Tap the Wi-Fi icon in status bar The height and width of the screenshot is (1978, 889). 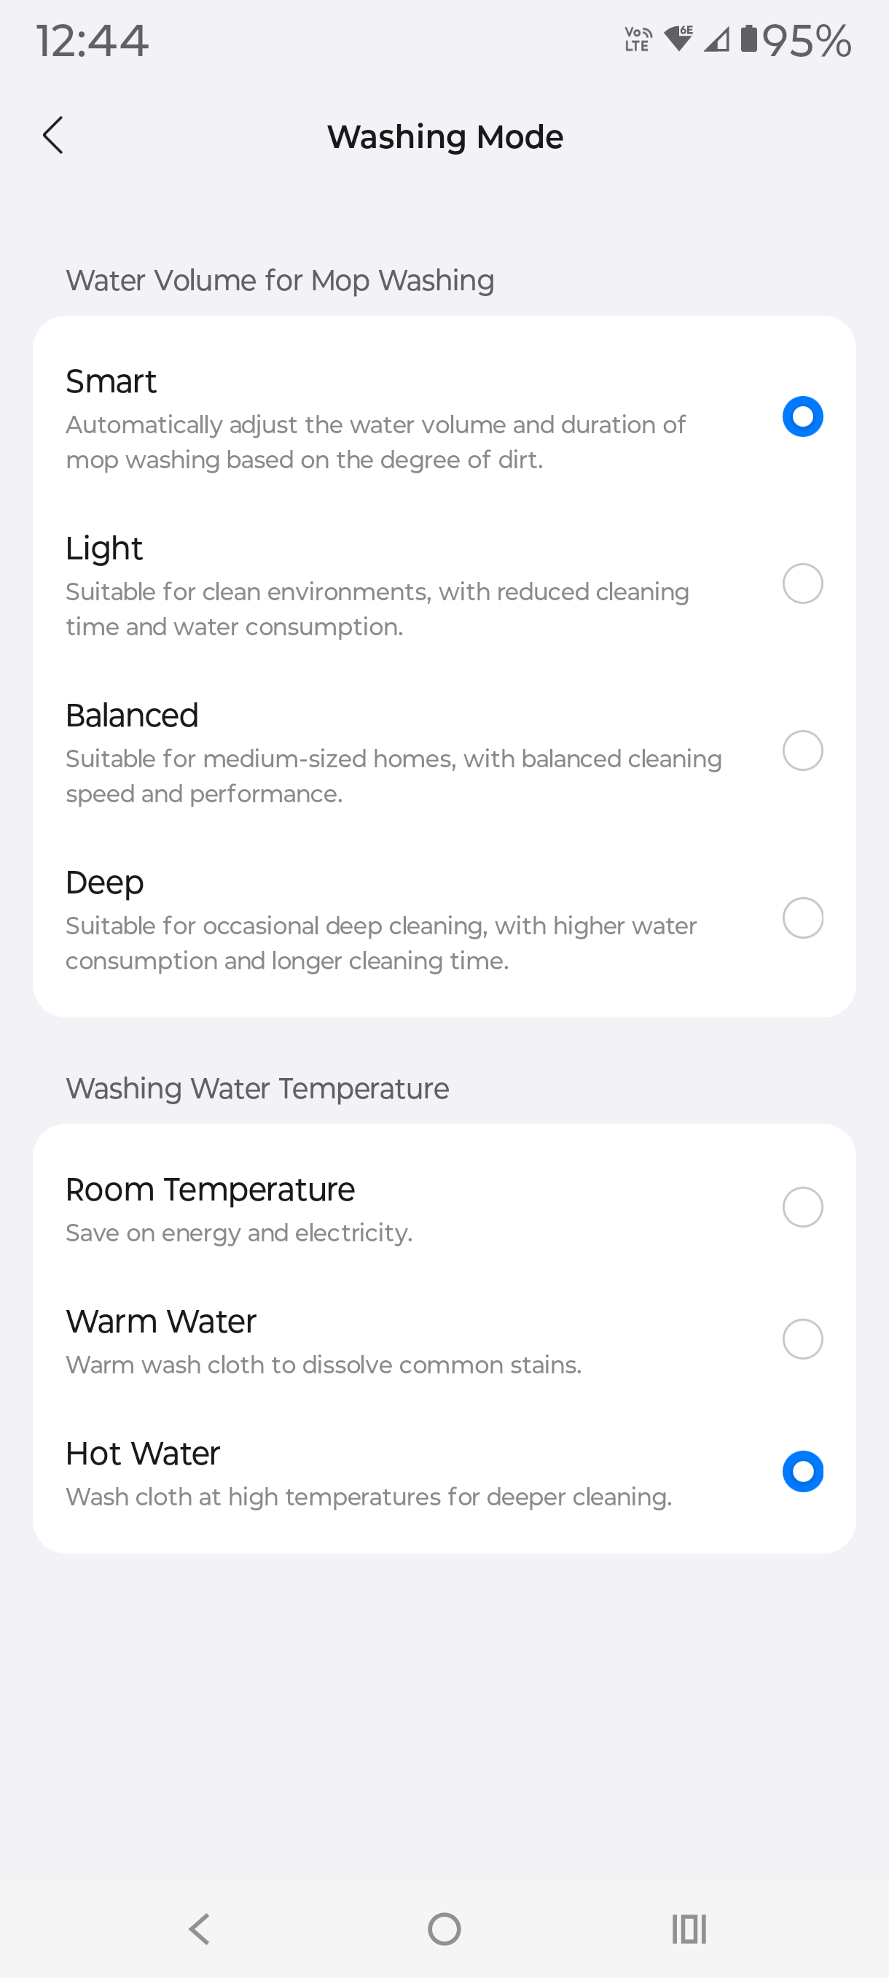tap(679, 39)
